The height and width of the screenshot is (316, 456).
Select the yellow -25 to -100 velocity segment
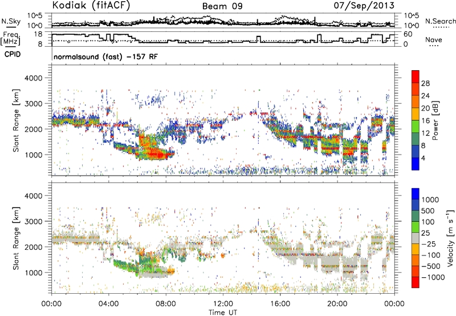click(416, 249)
